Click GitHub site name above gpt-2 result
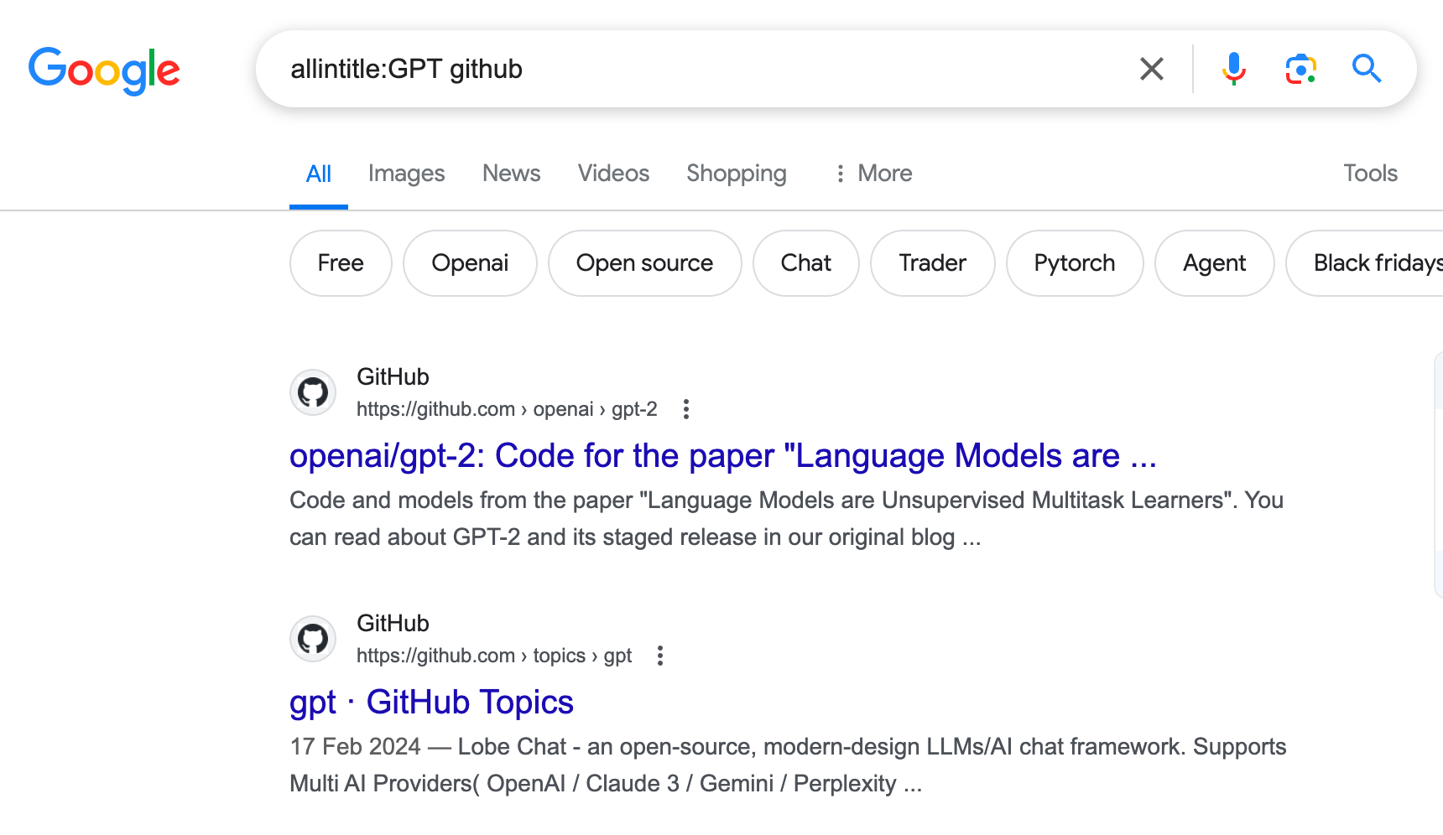Viewport: 1443px width, 835px height. (x=393, y=377)
